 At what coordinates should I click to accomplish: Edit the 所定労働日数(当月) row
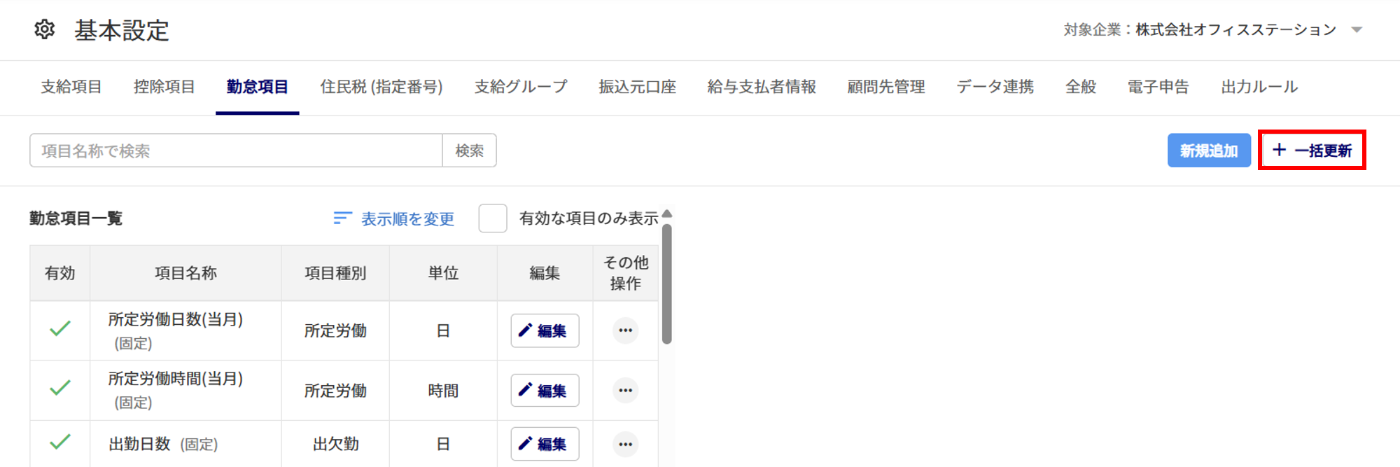click(x=545, y=330)
